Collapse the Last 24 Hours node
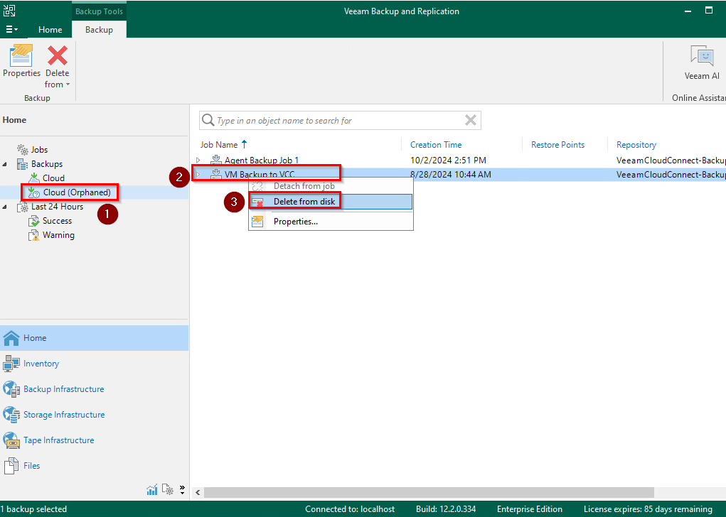 (5, 207)
